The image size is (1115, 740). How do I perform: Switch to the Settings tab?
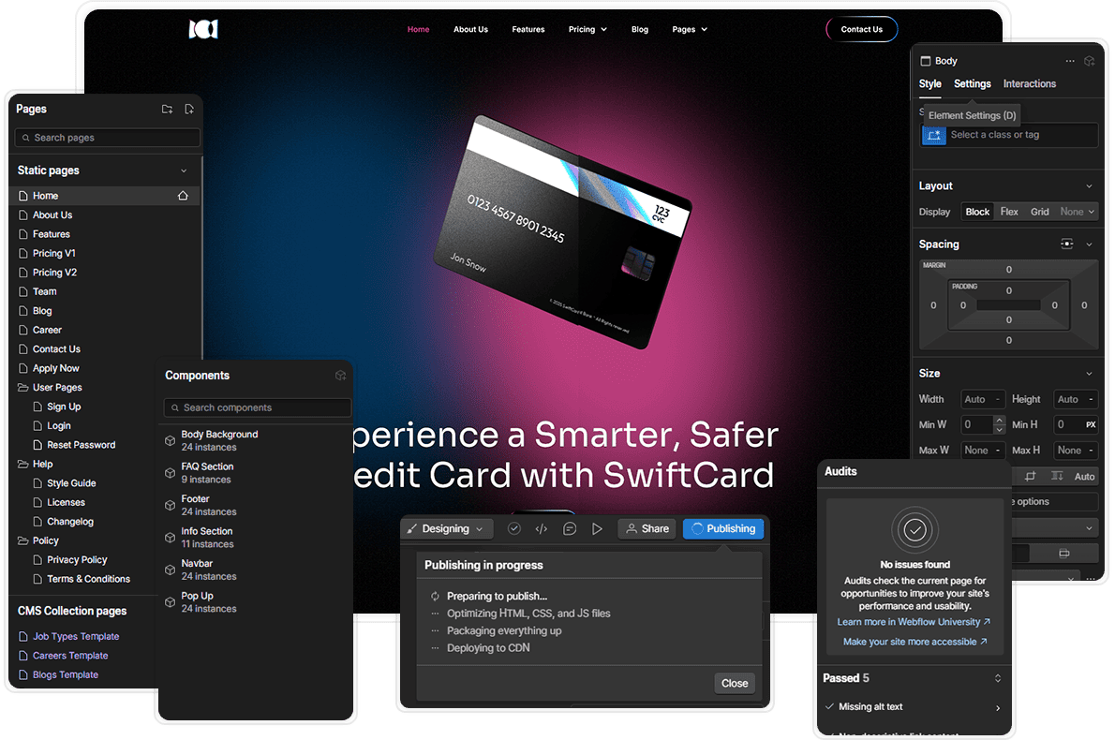click(x=972, y=84)
